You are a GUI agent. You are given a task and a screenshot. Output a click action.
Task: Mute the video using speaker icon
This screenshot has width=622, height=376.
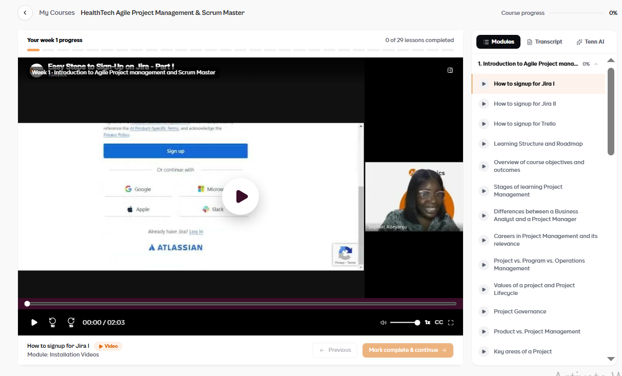pos(383,323)
